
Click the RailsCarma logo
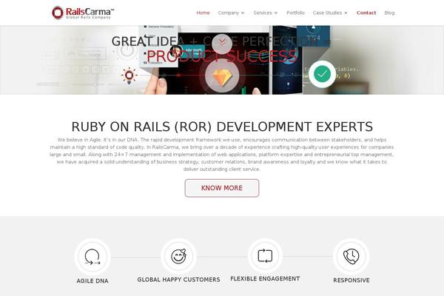[83, 13]
